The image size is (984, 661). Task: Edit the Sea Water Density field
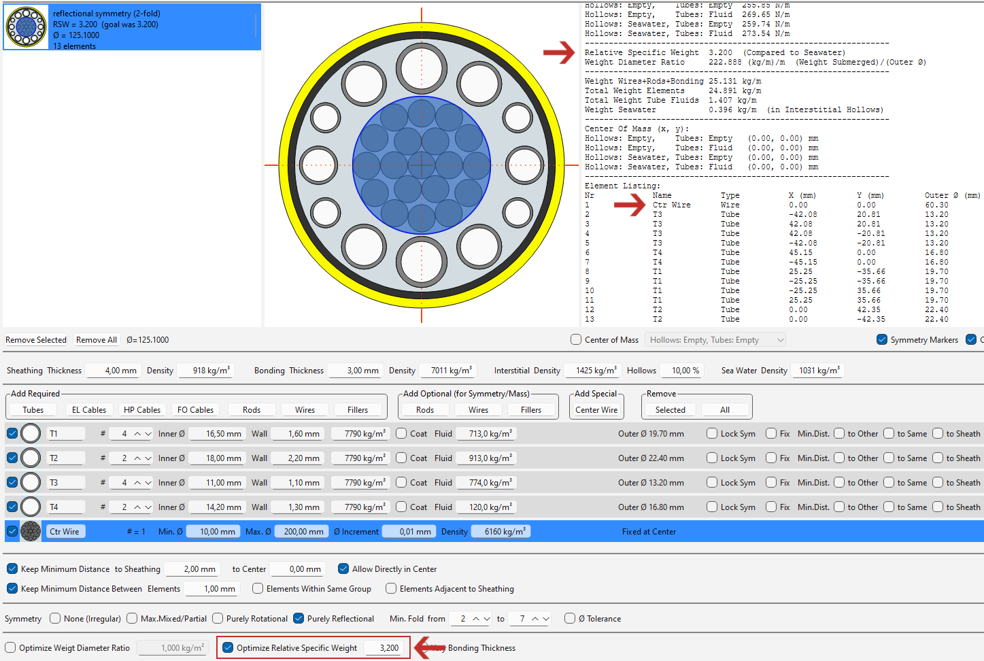[818, 370]
